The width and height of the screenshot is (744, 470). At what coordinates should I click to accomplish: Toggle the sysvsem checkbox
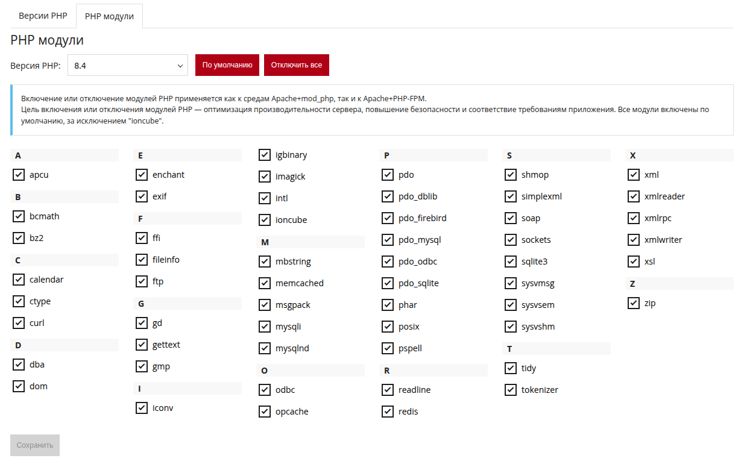click(511, 305)
